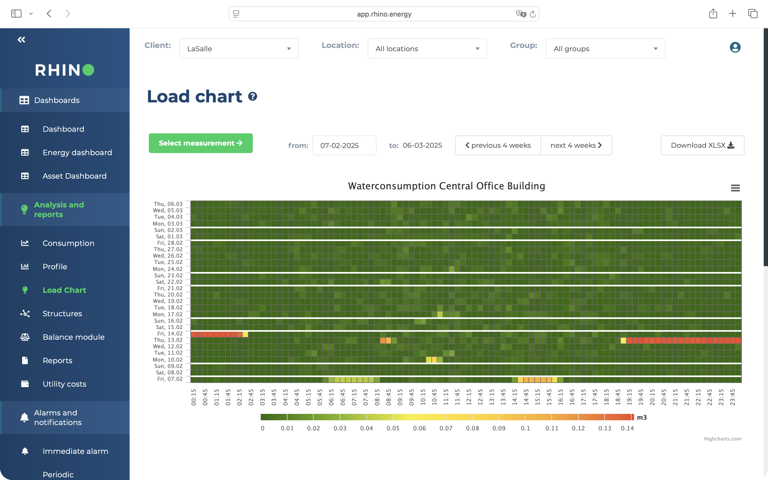Image resolution: width=768 pixels, height=480 pixels.
Task: Click color legend at 0.05 yellow-green
Action: 393,417
